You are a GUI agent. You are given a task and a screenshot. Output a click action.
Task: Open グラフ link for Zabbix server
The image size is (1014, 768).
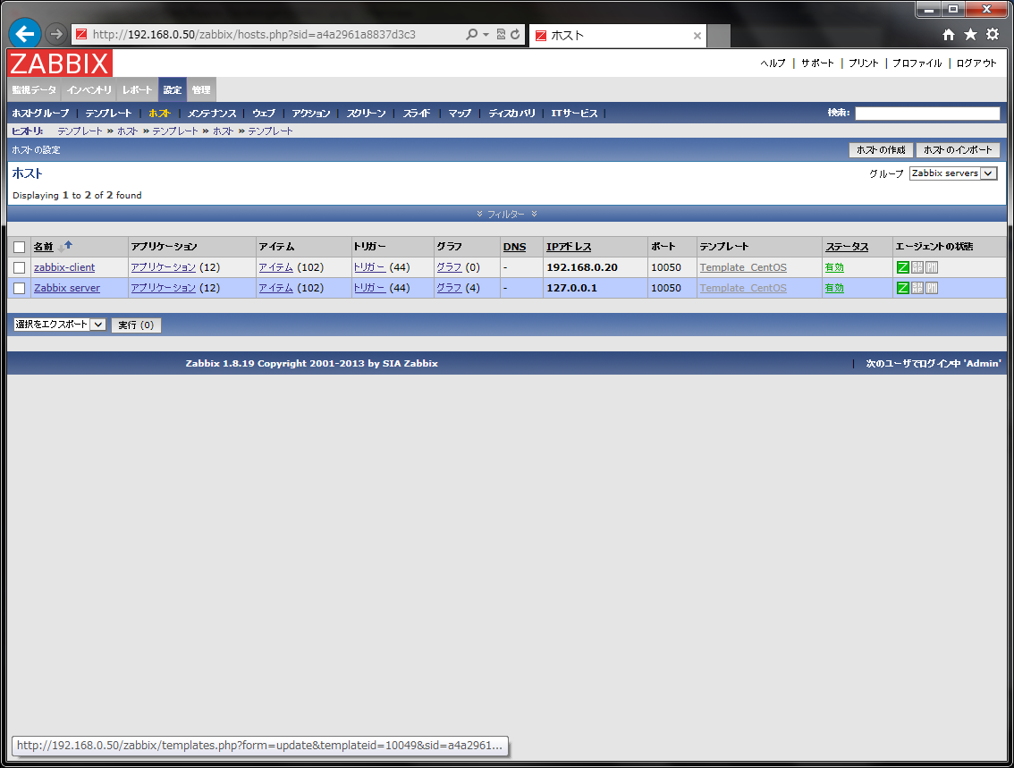[449, 288]
